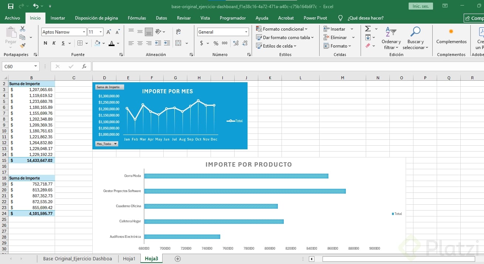Click the Increase Font Size icon
The image size is (484, 264).
[x=109, y=32]
